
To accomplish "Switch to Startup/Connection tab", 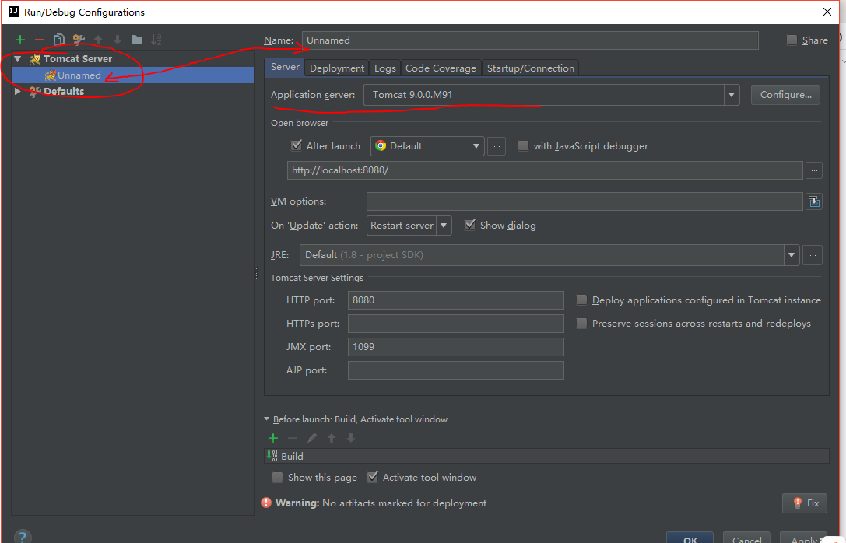I will (x=530, y=68).
